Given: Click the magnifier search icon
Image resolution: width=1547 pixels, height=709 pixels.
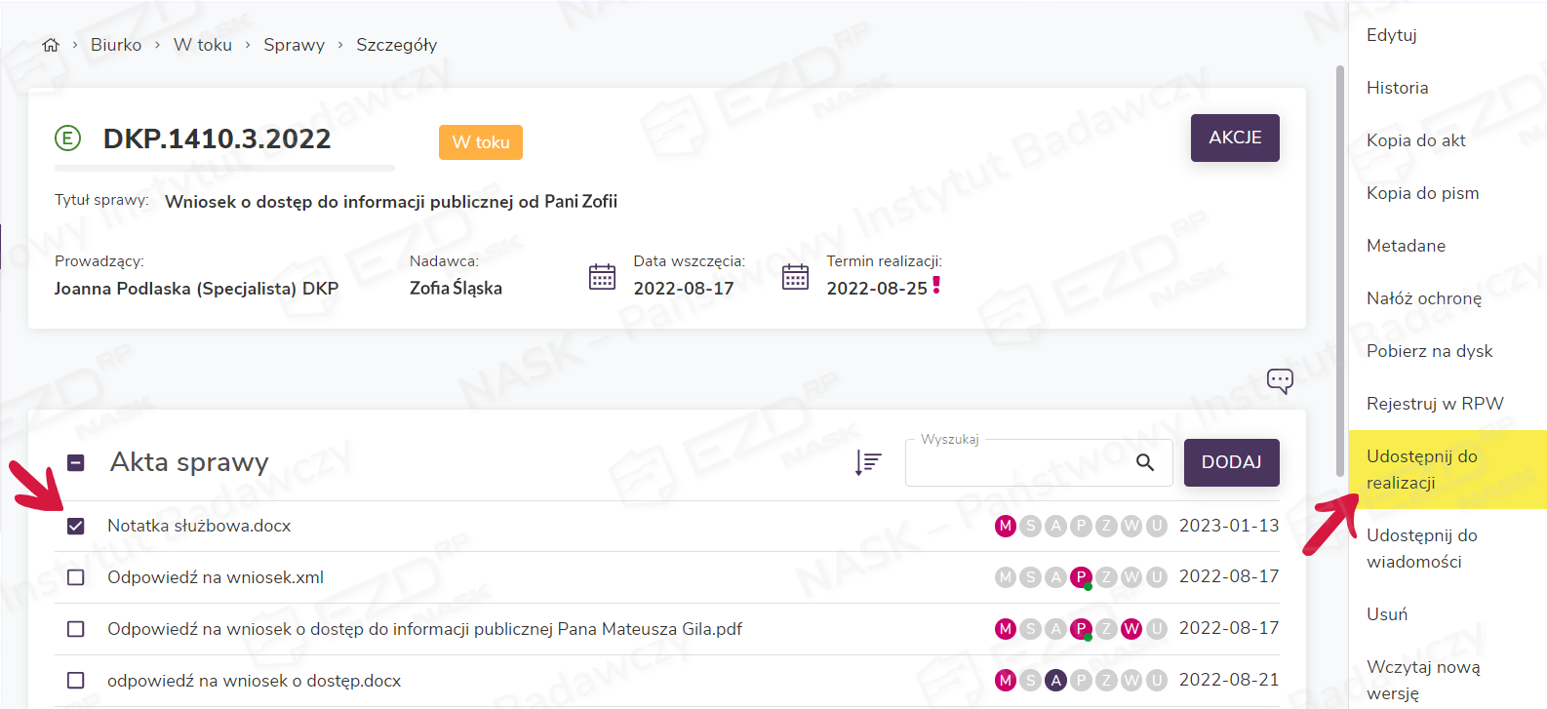Looking at the screenshot, I should click(x=1145, y=462).
